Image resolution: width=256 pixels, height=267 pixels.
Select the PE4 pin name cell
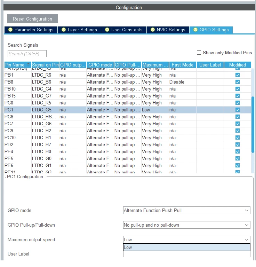click(x=18, y=151)
